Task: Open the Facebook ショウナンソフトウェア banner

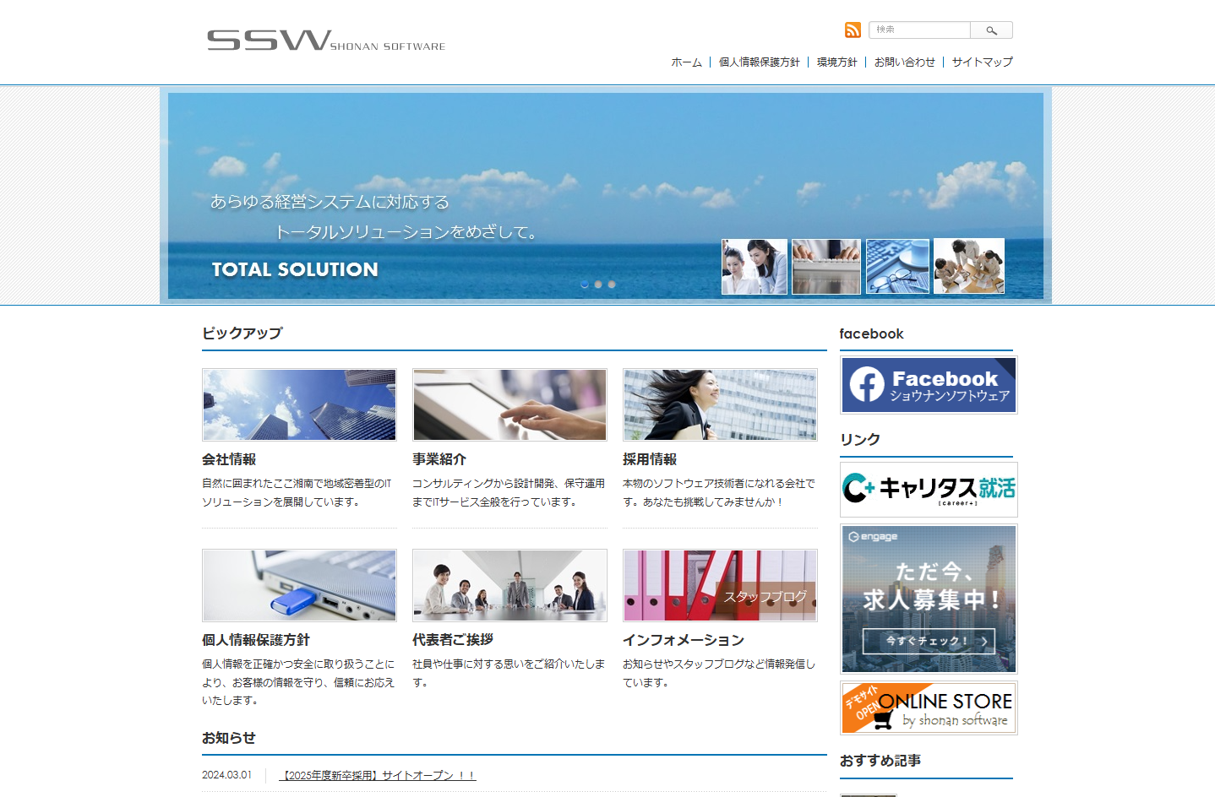Action: [x=928, y=385]
